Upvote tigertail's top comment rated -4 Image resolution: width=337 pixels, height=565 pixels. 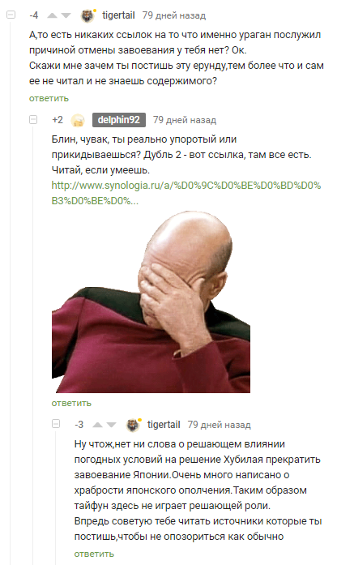pos(52,15)
